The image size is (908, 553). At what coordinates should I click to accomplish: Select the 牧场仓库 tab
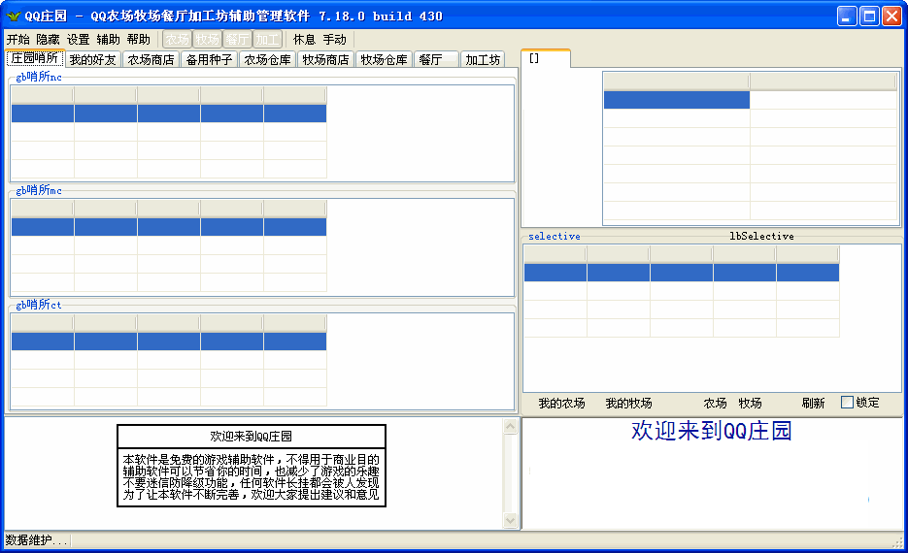384,60
